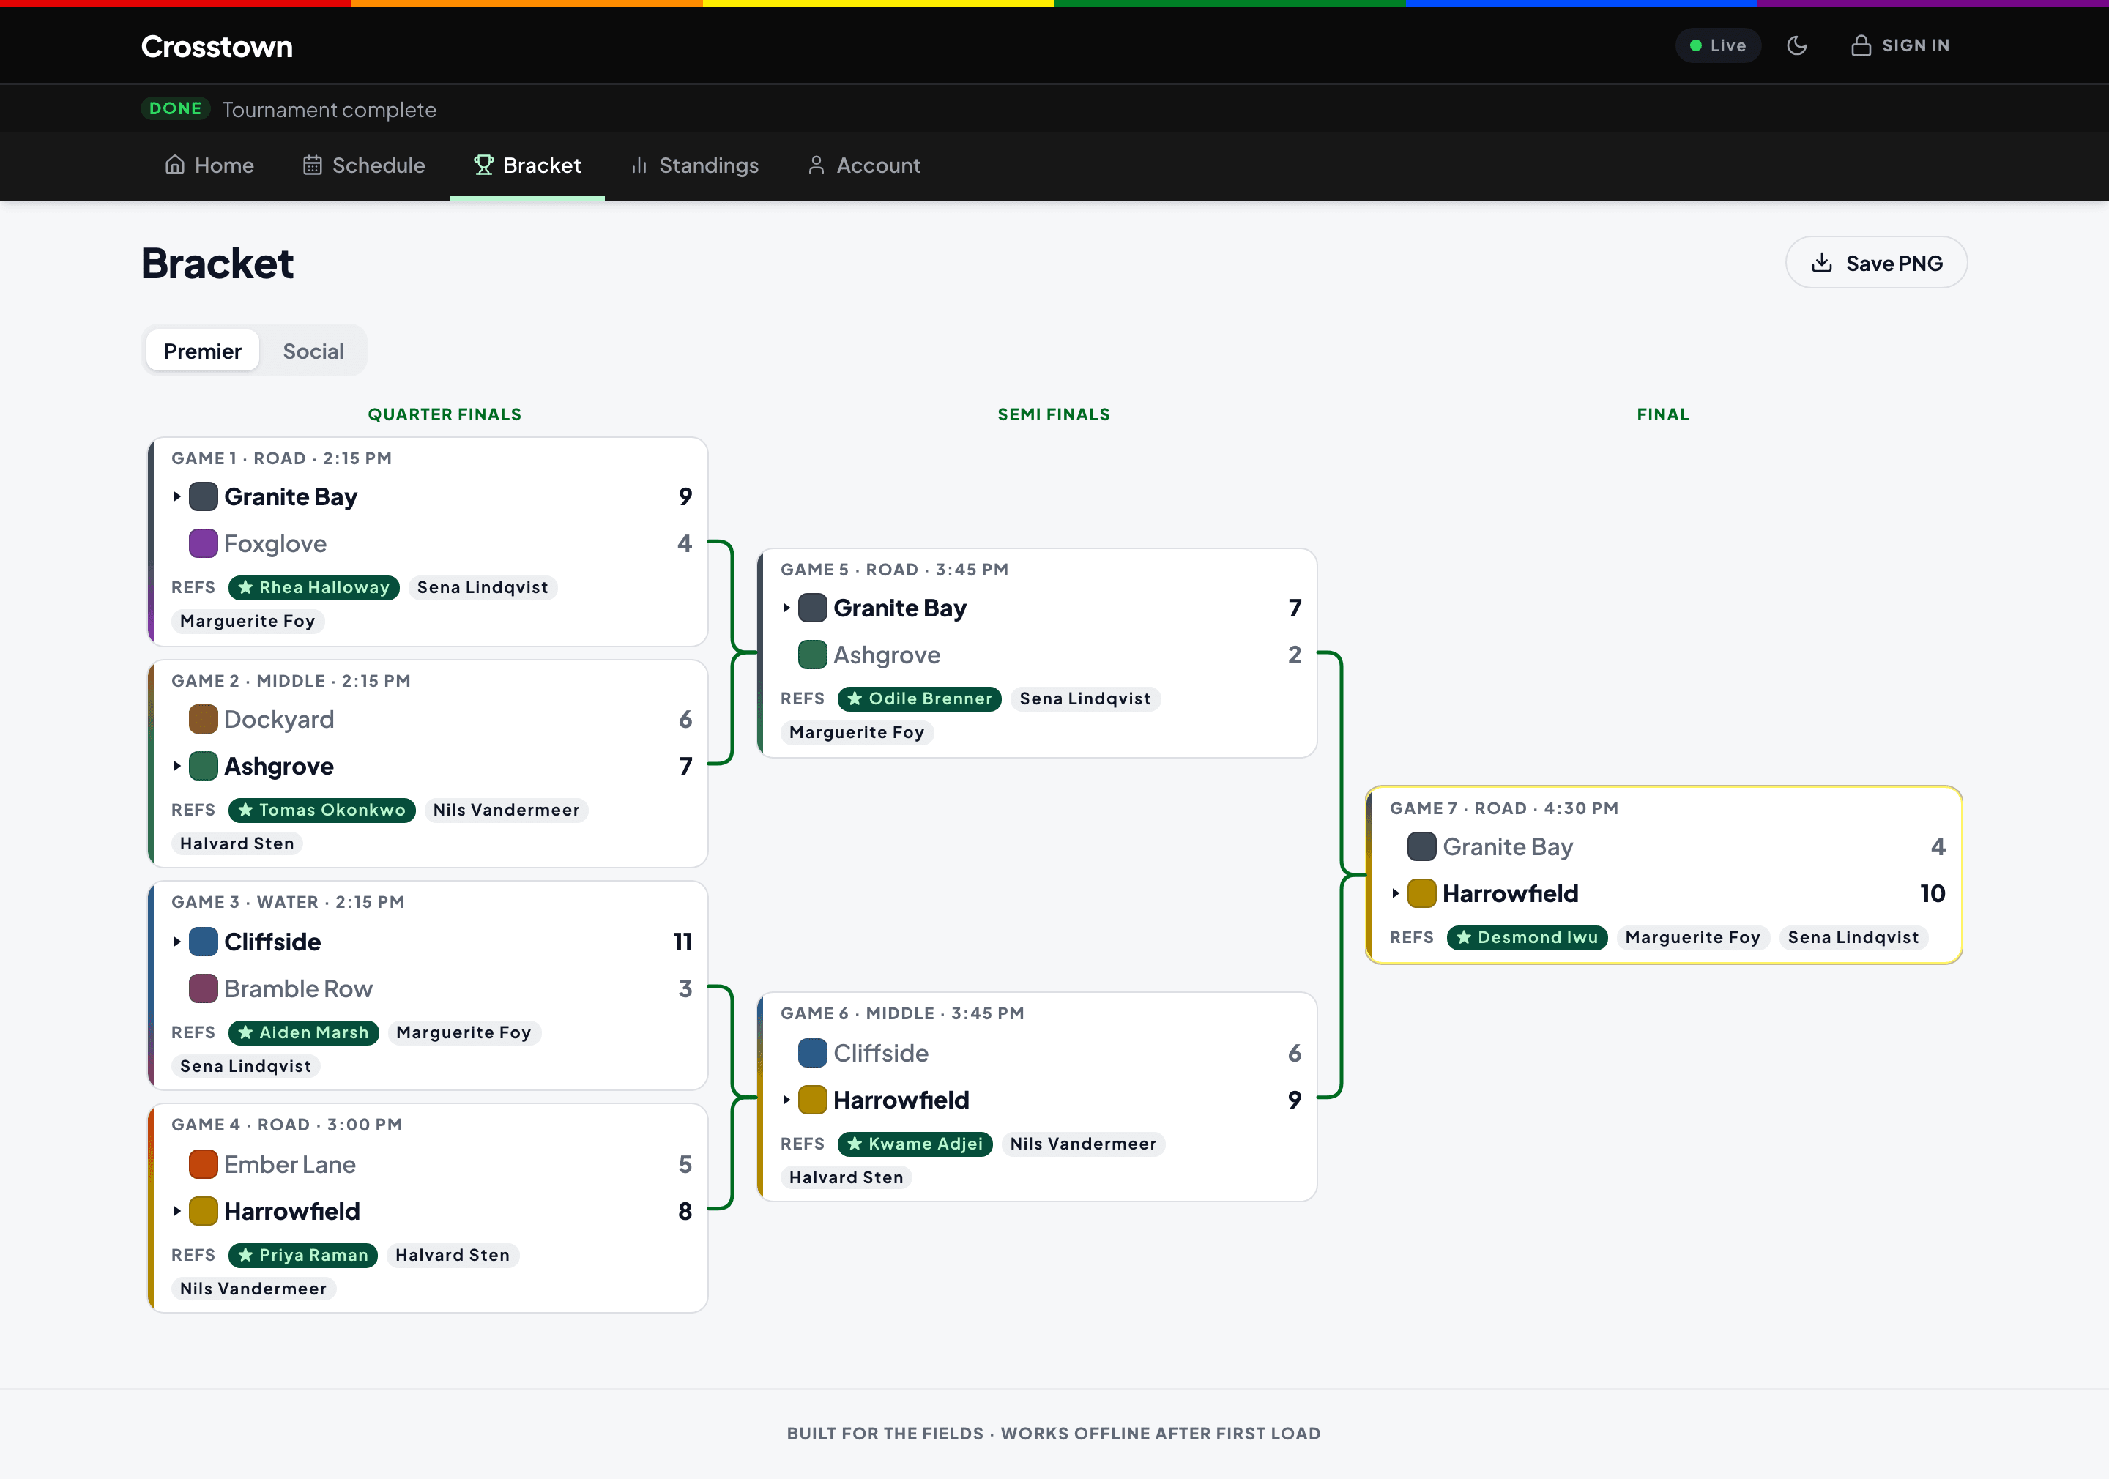The width and height of the screenshot is (2109, 1479).
Task: Open the Schedule tab
Action: point(364,165)
